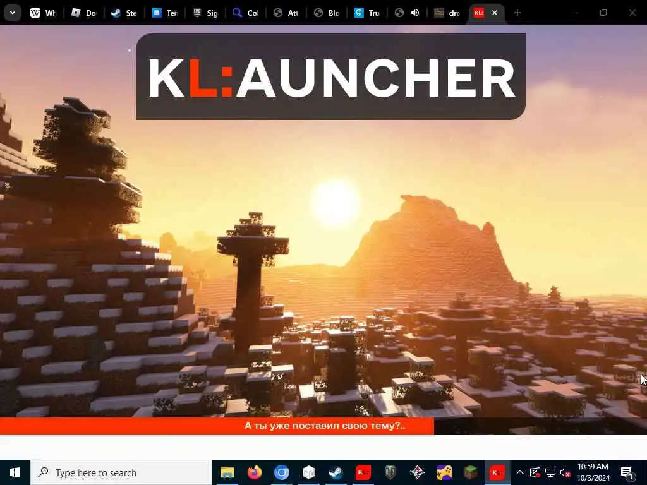Open the Windows Start menu

coord(15,472)
